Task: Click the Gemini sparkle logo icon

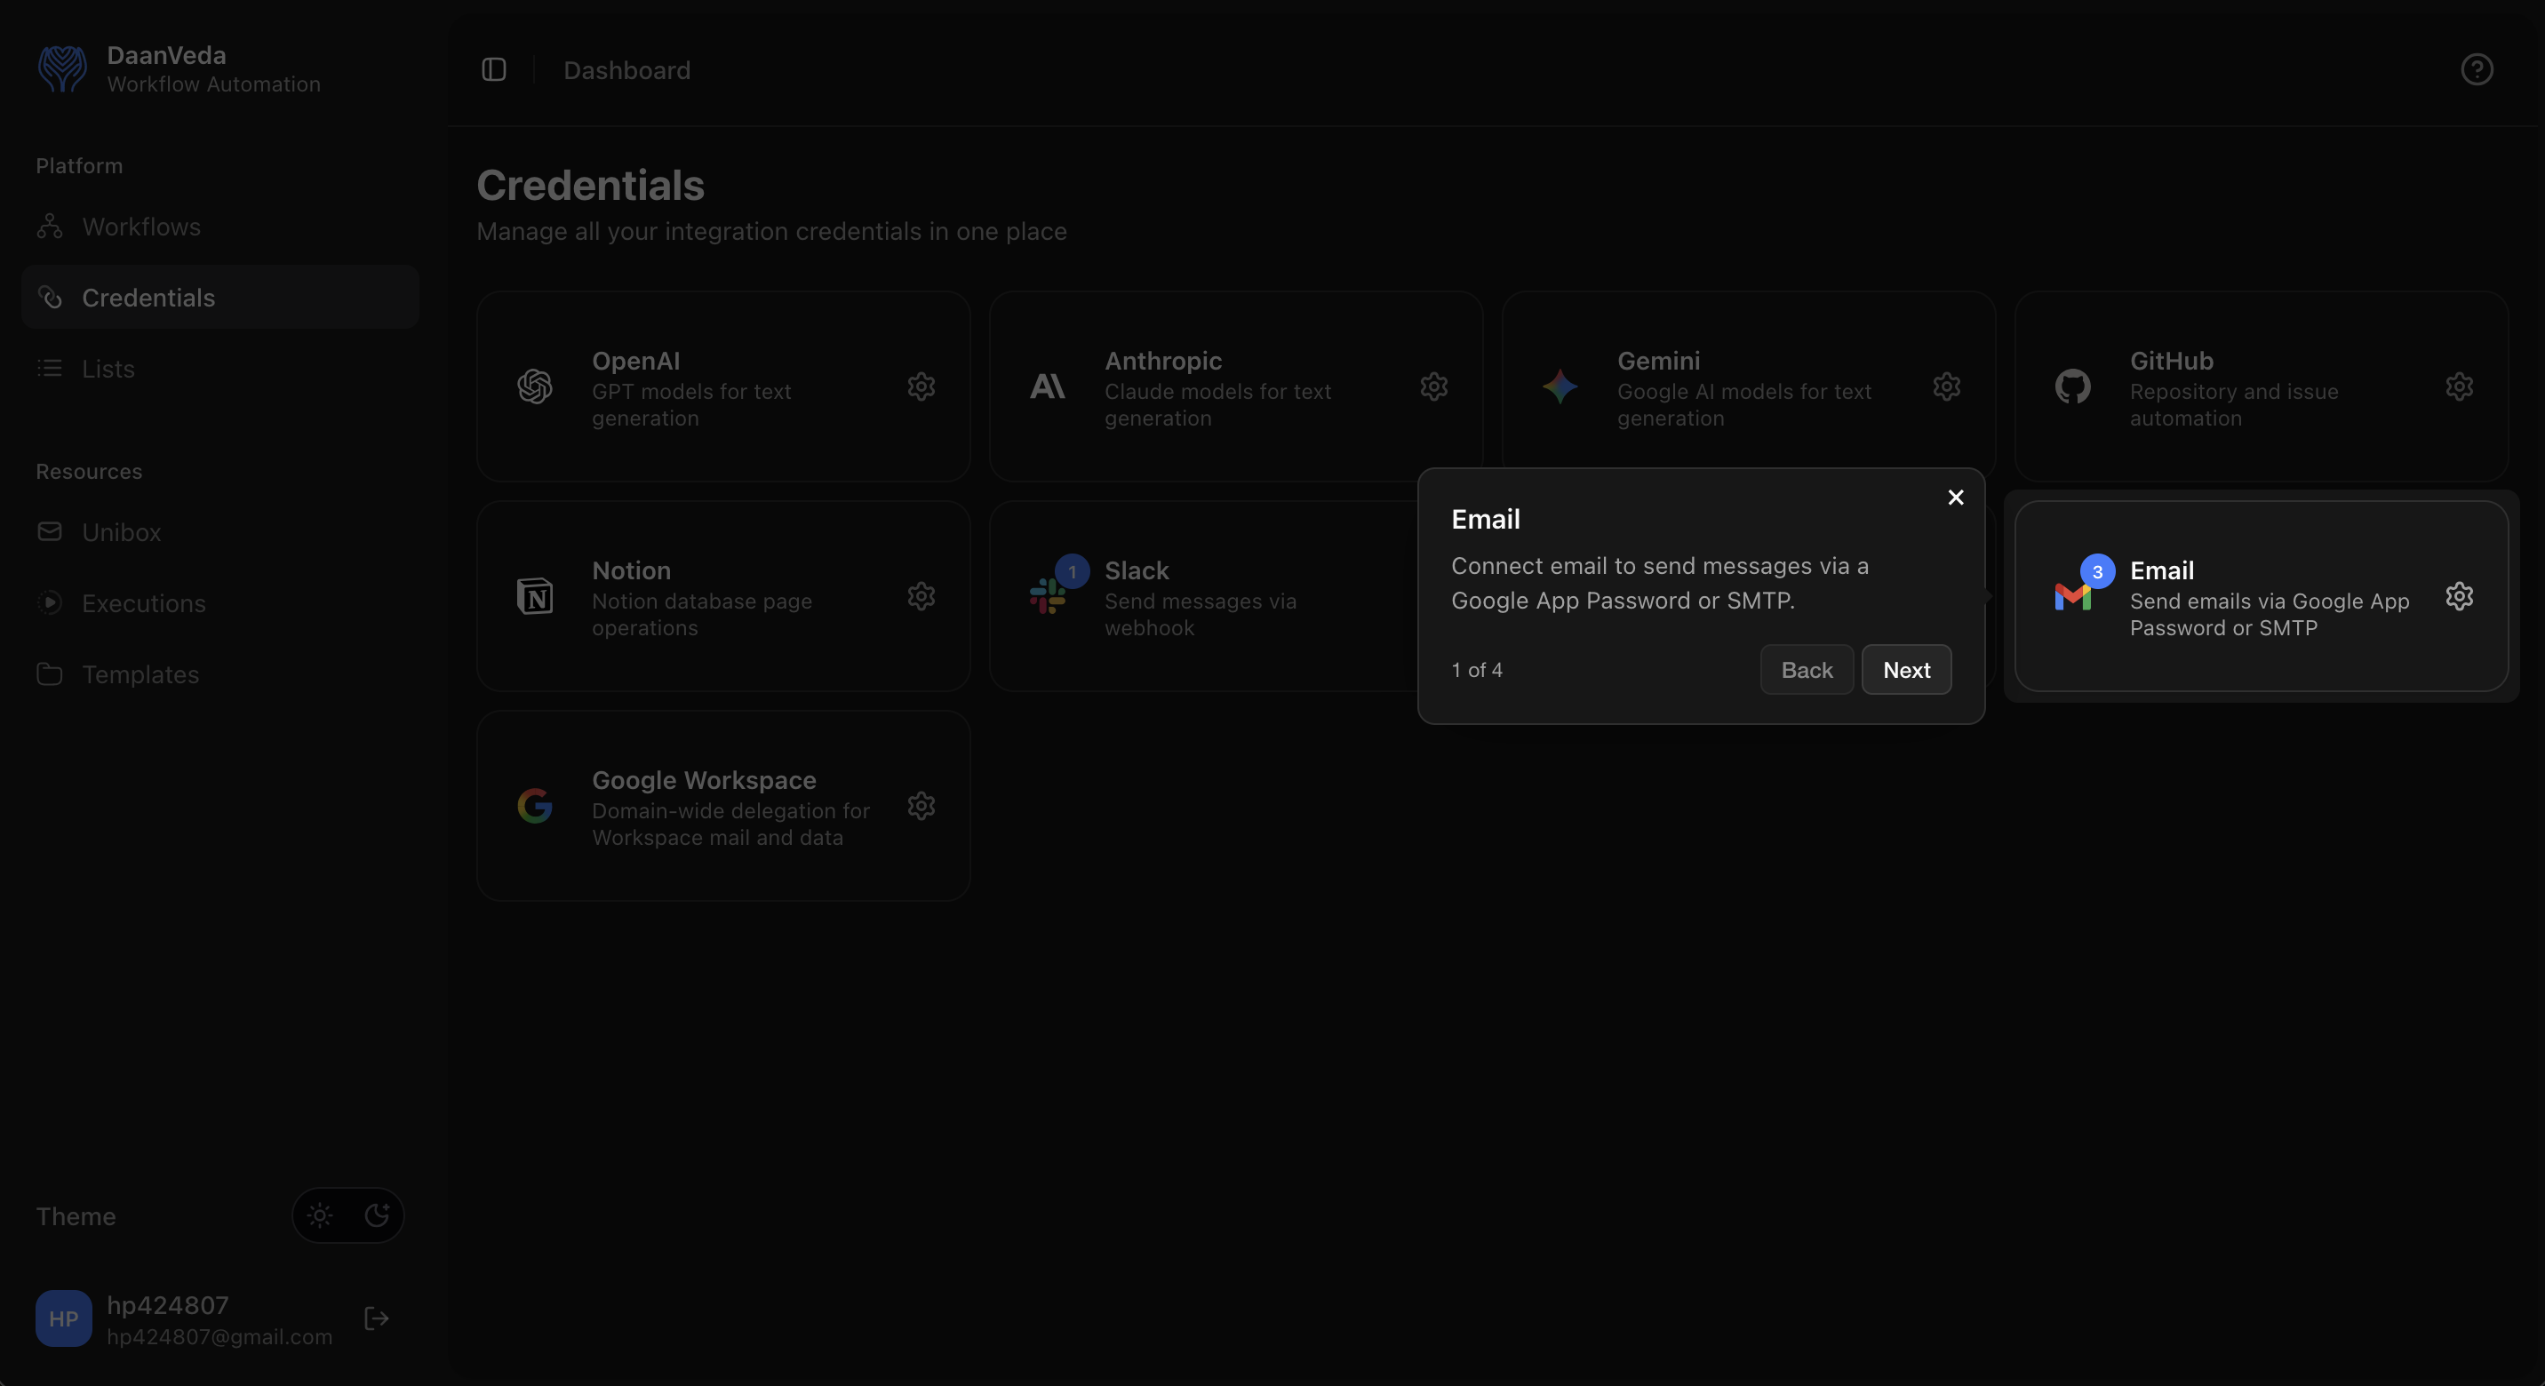Action: (1560, 386)
